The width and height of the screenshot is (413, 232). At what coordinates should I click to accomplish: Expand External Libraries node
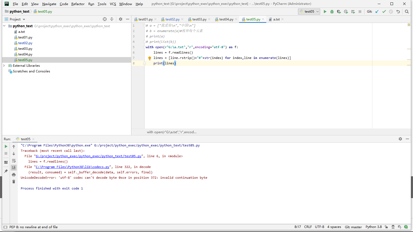coord(4,66)
